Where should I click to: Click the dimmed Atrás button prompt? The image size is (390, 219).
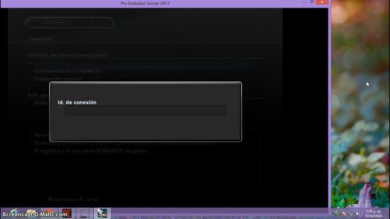[90, 200]
